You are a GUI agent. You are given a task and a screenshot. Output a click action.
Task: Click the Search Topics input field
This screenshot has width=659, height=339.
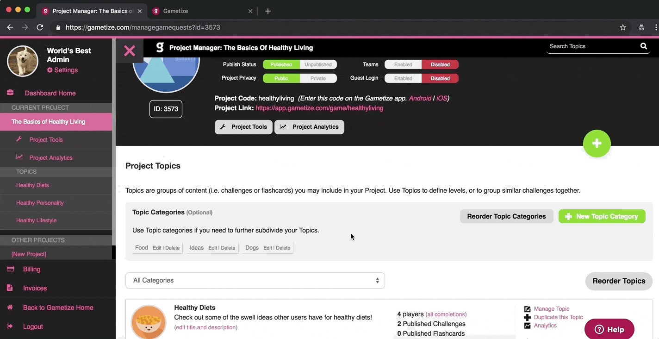(x=592, y=46)
